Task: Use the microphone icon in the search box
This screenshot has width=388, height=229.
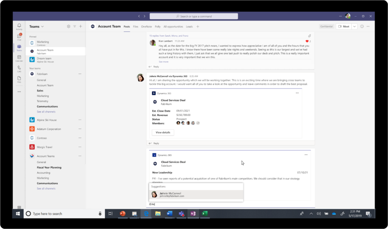Action: pos(99,213)
